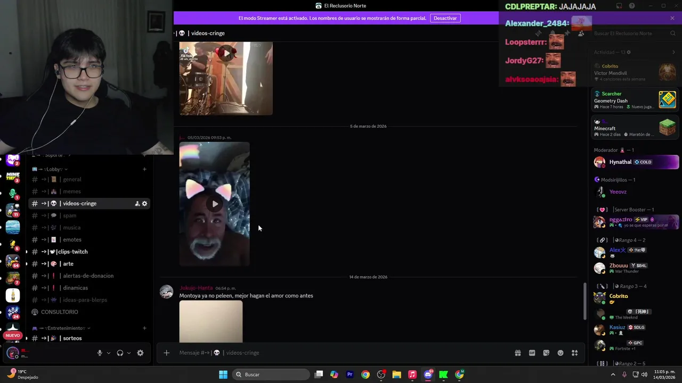Open Cobrita's Victor Mendivil activity card

[x=635, y=72]
